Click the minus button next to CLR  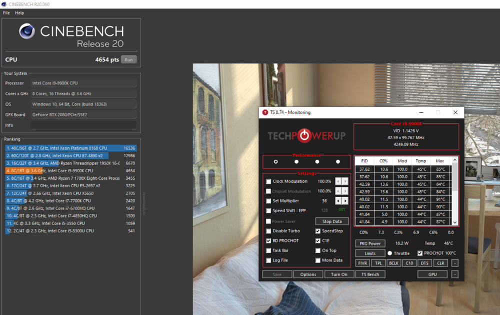pos(454,263)
